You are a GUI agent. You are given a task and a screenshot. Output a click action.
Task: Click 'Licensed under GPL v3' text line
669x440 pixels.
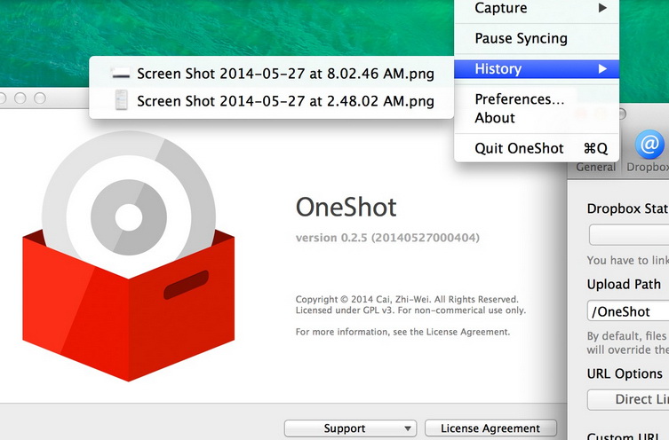point(410,310)
